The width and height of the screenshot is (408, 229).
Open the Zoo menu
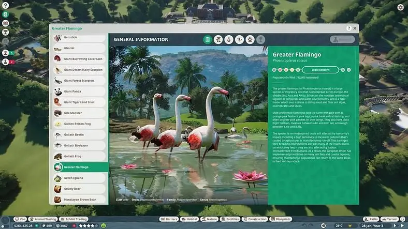point(20,219)
